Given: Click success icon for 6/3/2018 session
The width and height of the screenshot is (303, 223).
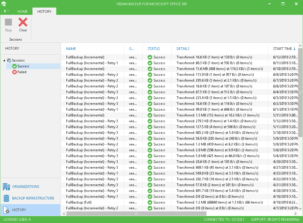Looking at the screenshot, I should tap(150, 98).
